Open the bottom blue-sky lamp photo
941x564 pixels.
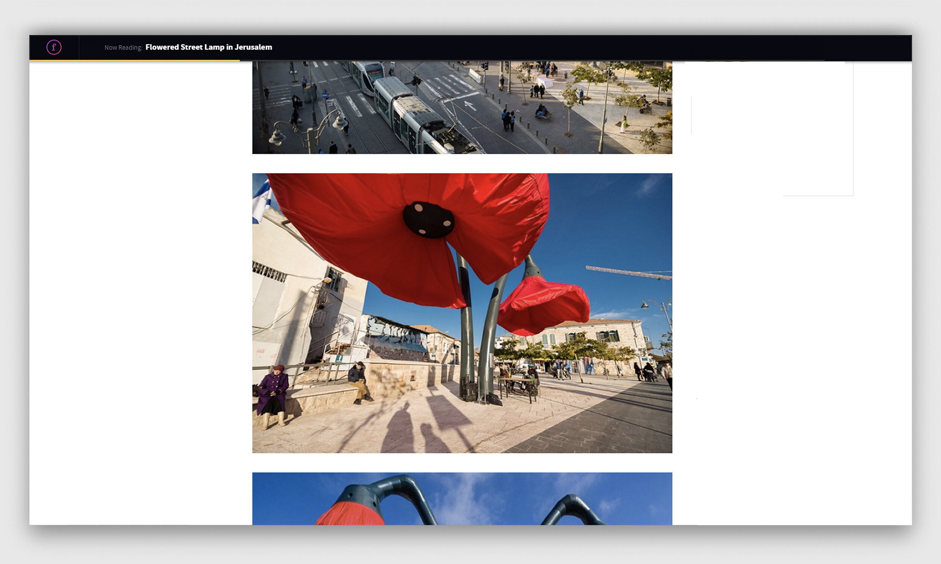[x=461, y=498]
